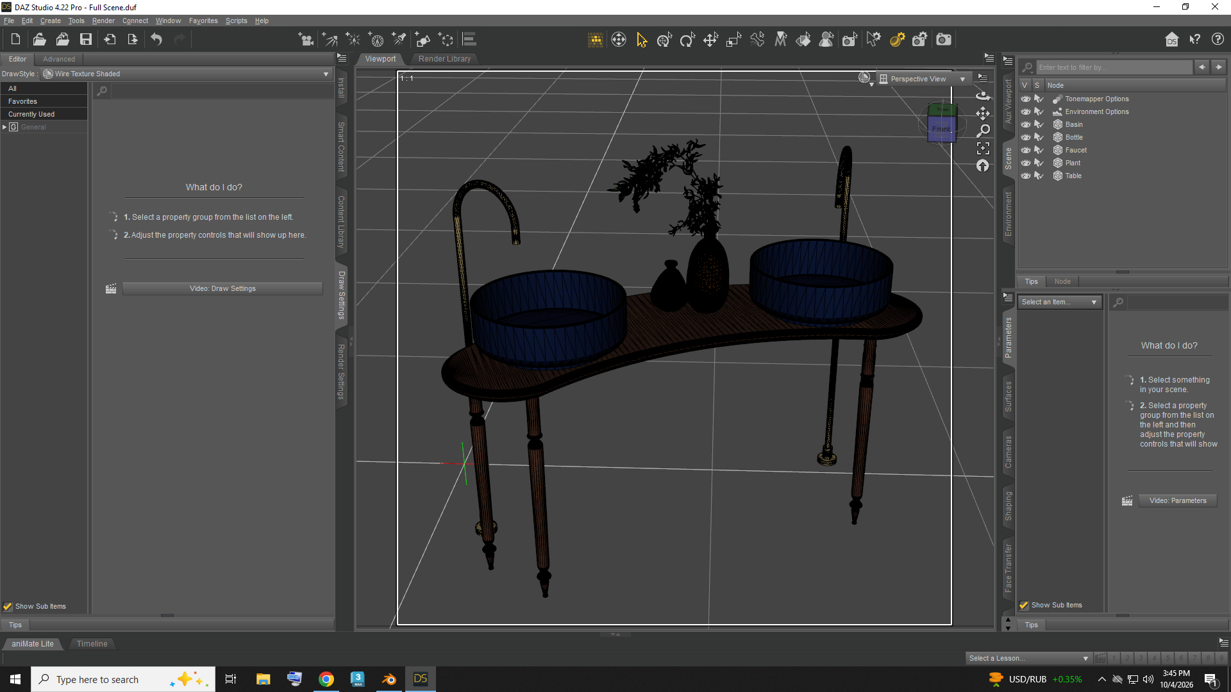This screenshot has height=692, width=1231.
Task: Click the reset camera viewport control
Action: coord(983,166)
